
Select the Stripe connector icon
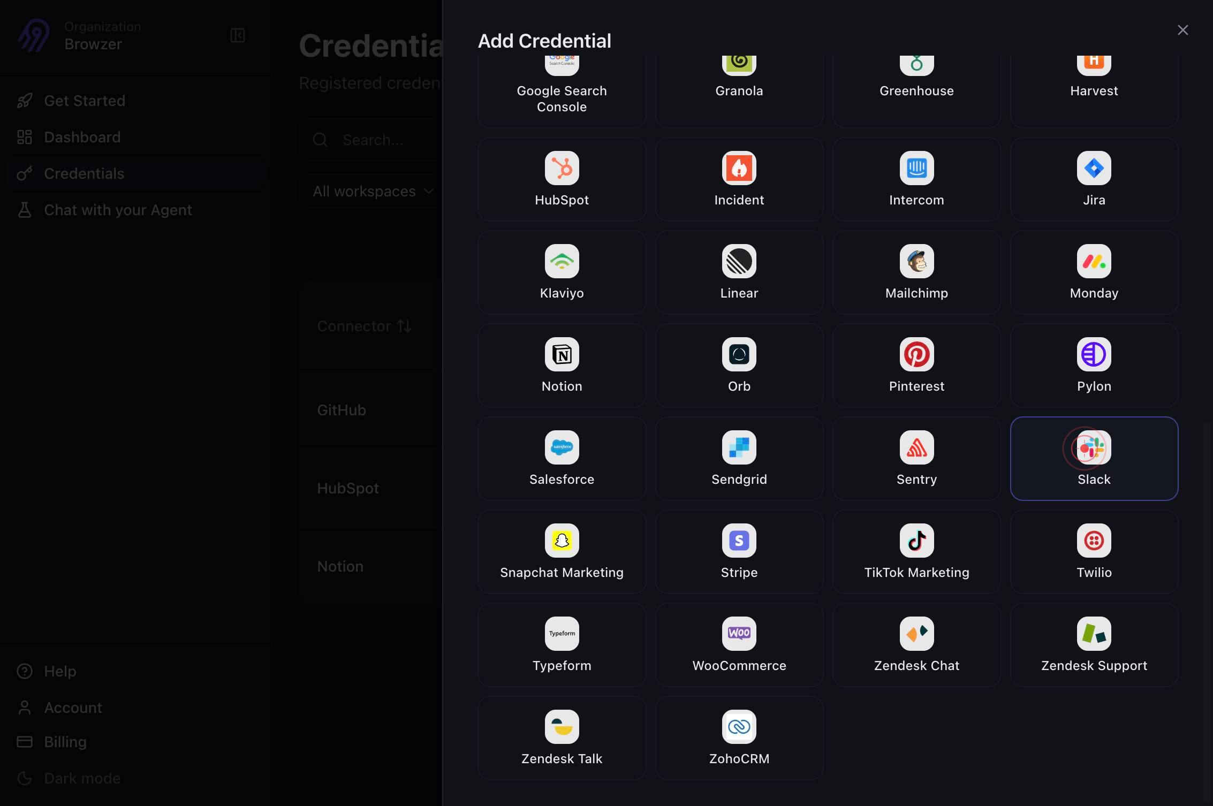(739, 541)
